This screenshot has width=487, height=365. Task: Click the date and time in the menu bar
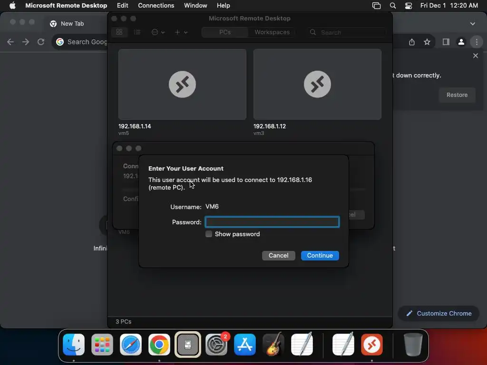(x=449, y=5)
